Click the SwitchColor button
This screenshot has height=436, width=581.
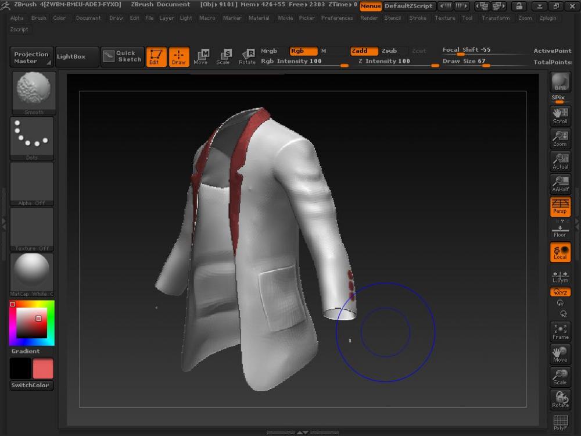[x=31, y=385]
